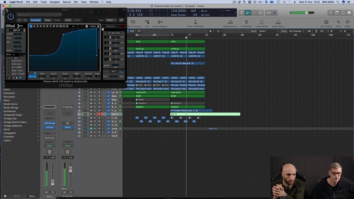The width and height of the screenshot is (354, 199).
Task: Open the Editor view dropdown
Action: pyautogui.click(x=111, y=20)
